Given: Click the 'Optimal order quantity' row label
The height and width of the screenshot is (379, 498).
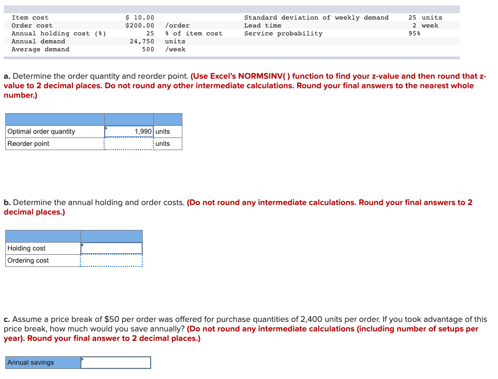Looking at the screenshot, I should pos(41,132).
